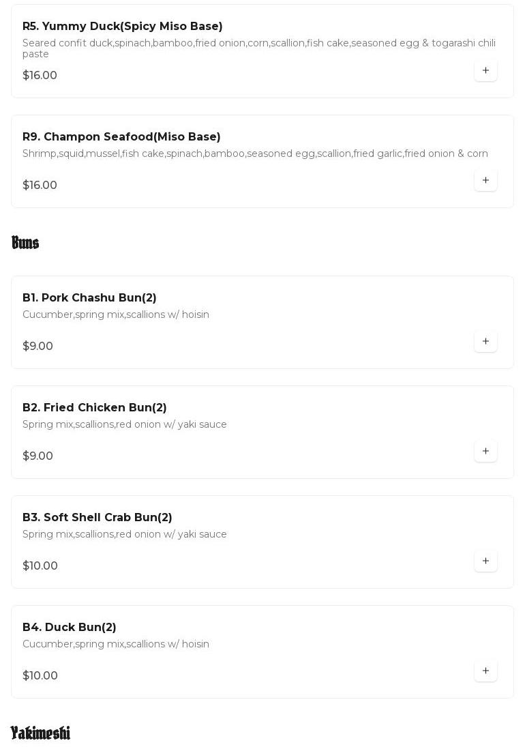Image resolution: width=525 pixels, height=747 pixels.
Task: Add B2. Fried Chicken Bun plus icon
Action: pyautogui.click(x=485, y=451)
